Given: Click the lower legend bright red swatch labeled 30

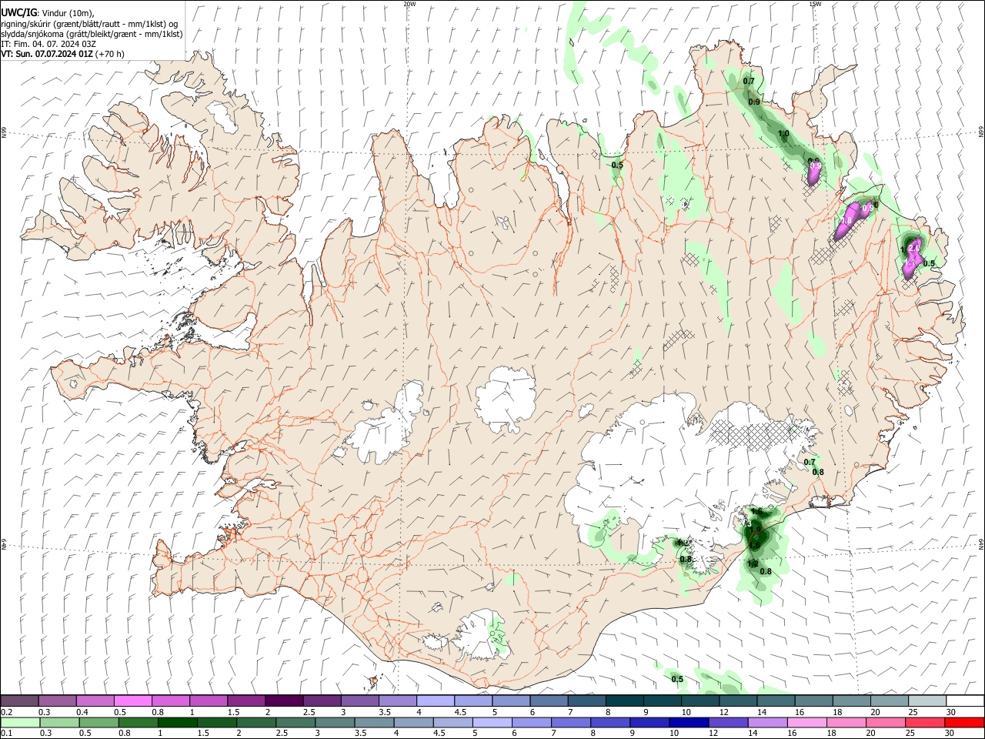Looking at the screenshot, I should [x=963, y=722].
